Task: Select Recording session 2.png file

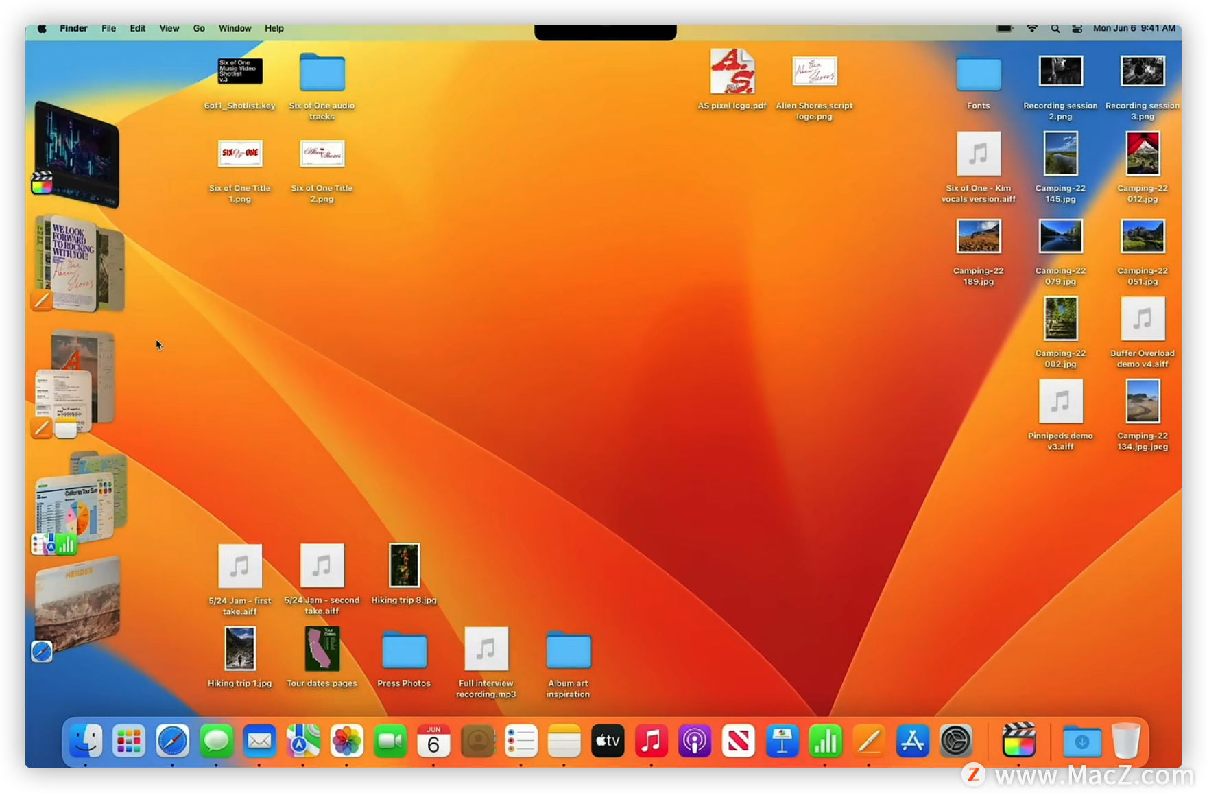Action: point(1060,88)
